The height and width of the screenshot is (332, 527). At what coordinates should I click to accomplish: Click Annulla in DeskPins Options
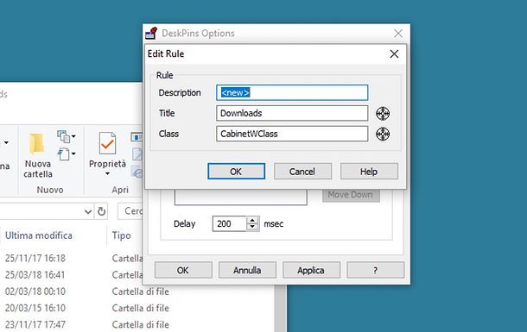pyautogui.click(x=247, y=270)
